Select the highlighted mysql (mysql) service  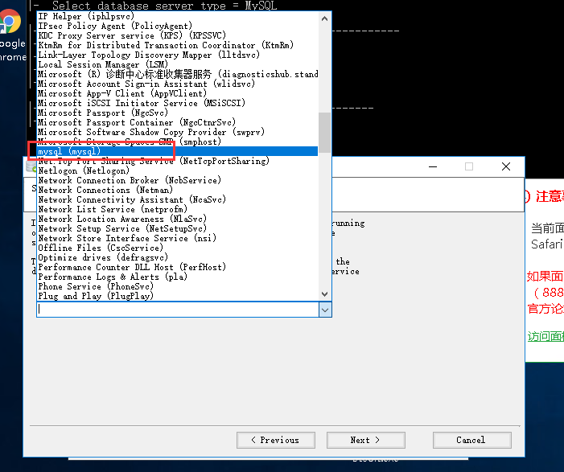pyautogui.click(x=178, y=151)
